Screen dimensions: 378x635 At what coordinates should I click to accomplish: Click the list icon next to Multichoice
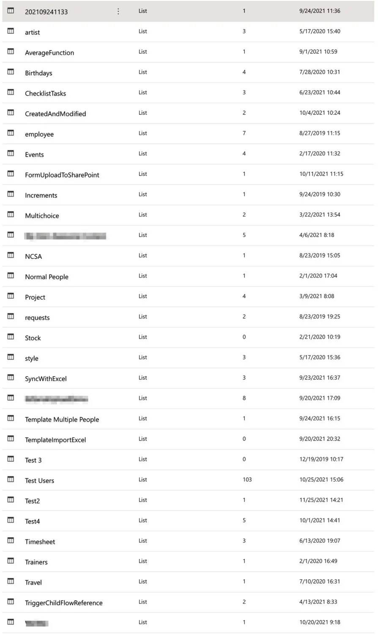[x=11, y=215]
